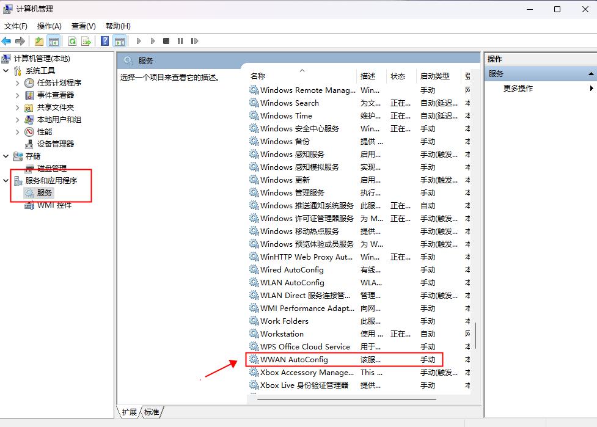The image size is (597, 427).
Task: Collapse the 存储 tree node
Action: point(5,156)
